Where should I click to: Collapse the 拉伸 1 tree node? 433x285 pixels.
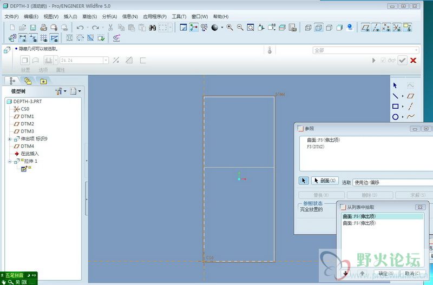pyautogui.click(x=10, y=161)
